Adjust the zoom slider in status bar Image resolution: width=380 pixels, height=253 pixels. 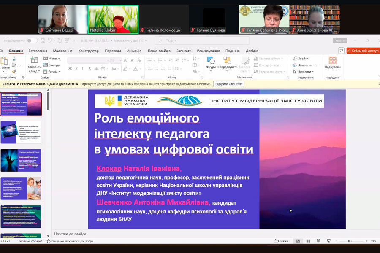pyautogui.click(x=350, y=241)
